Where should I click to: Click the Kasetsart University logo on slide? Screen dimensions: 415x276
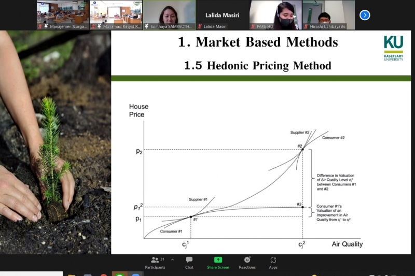pyautogui.click(x=393, y=48)
